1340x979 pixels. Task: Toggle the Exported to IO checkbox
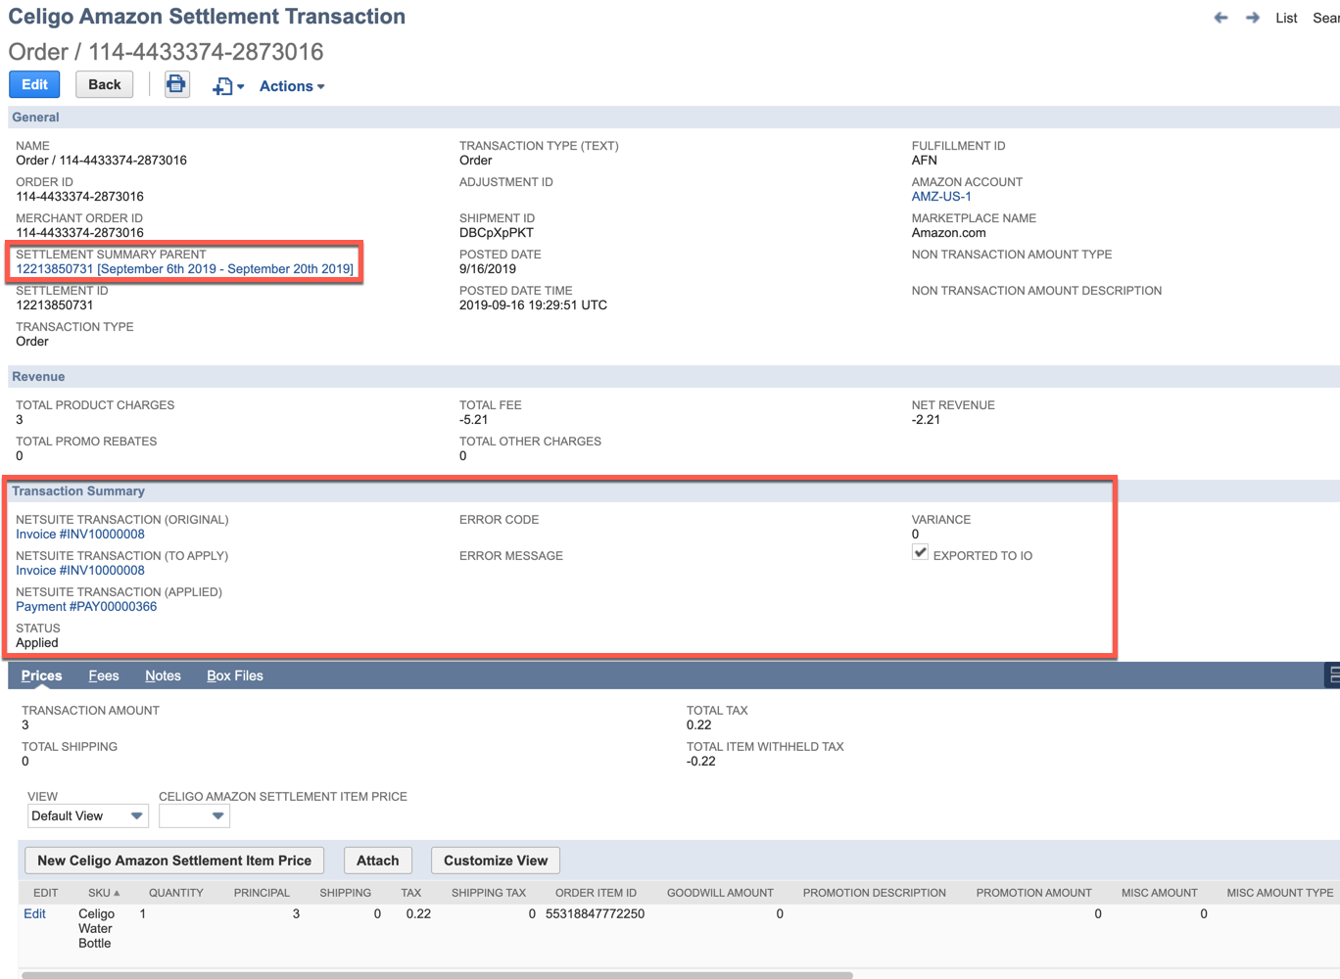coord(920,553)
